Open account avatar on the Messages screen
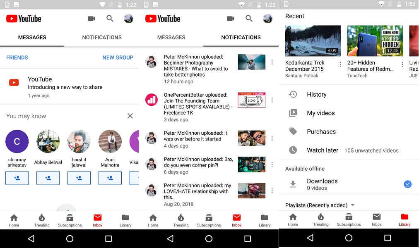 (x=128, y=19)
